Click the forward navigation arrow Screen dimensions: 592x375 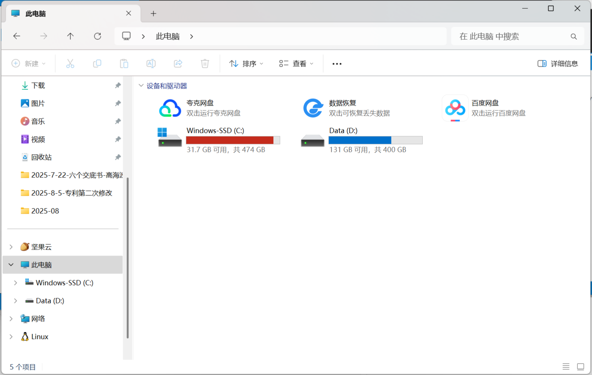tap(44, 36)
